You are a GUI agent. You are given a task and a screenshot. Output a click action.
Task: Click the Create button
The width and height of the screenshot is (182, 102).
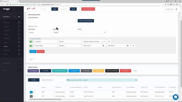point(34,80)
